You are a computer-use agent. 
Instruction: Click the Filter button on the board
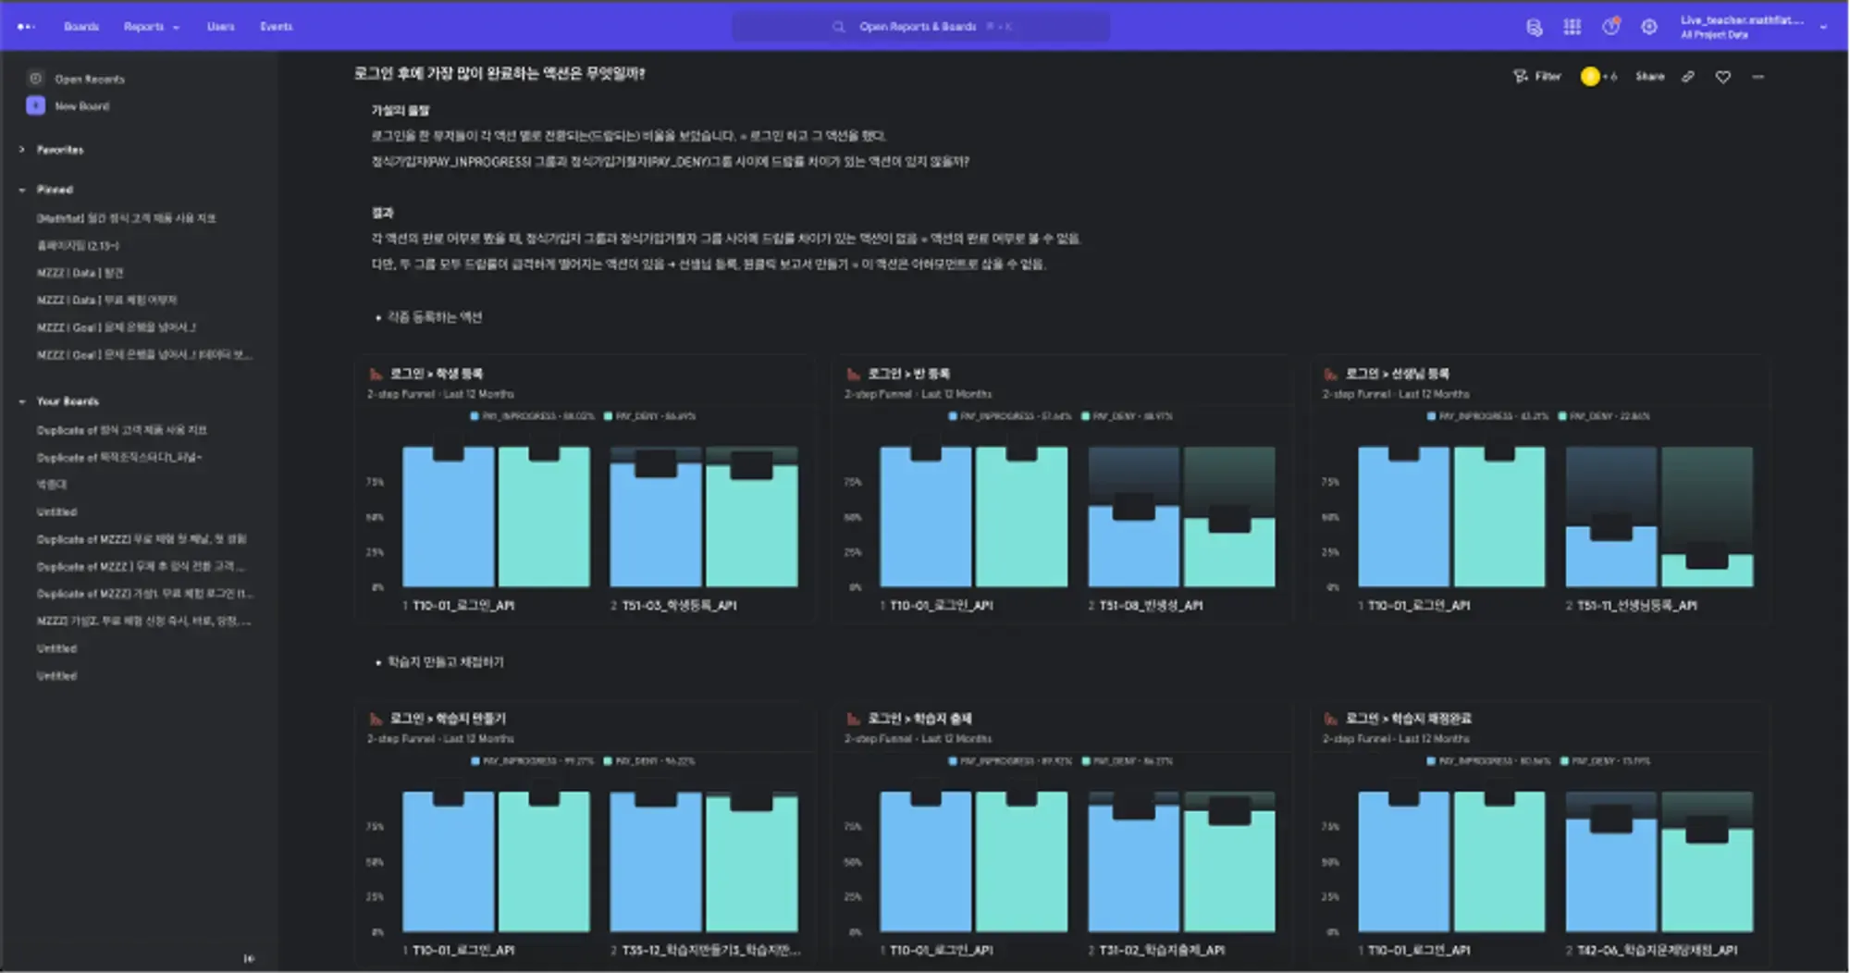pos(1536,77)
